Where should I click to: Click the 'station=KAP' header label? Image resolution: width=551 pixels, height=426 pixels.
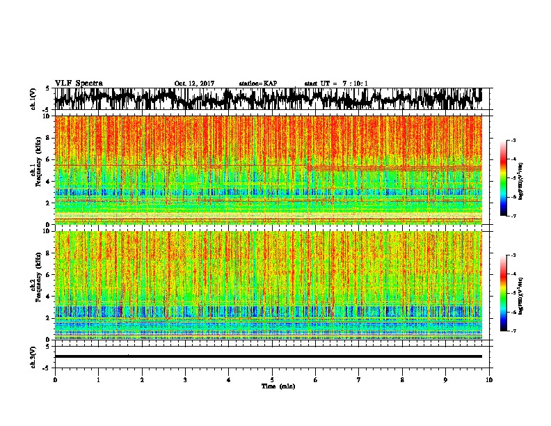point(258,84)
